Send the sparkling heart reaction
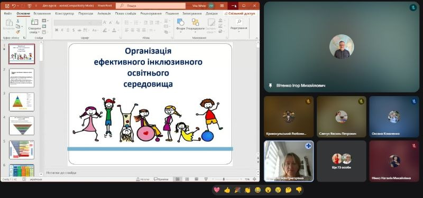 coord(217,190)
